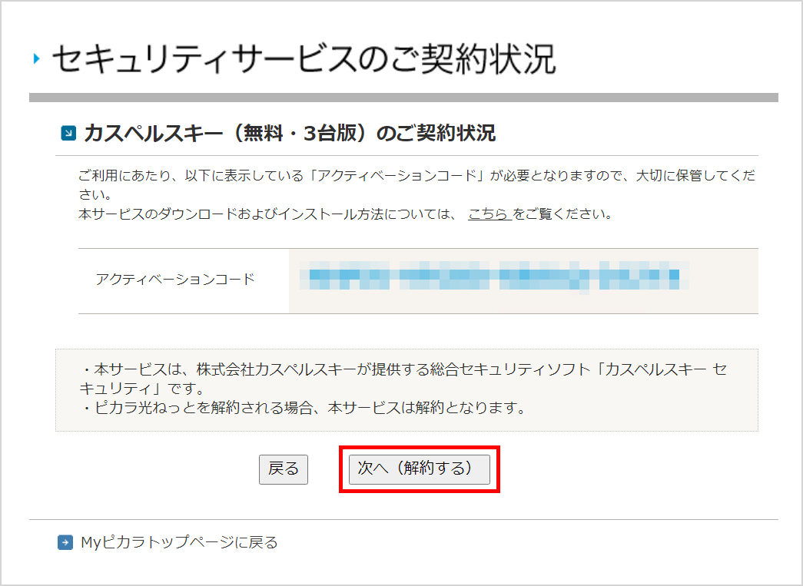The width and height of the screenshot is (803, 586).
Task: Open the こちら install instructions link
Action: click(489, 214)
